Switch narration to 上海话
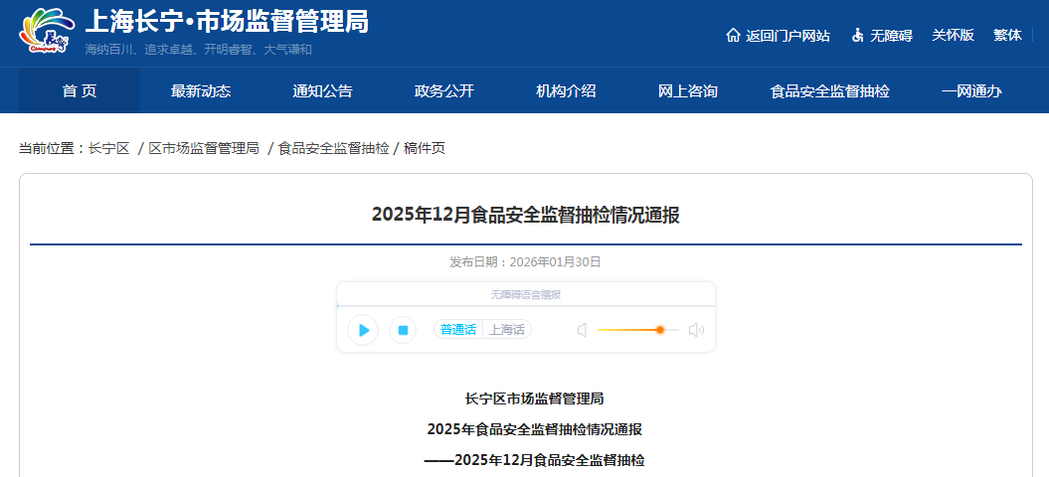 coord(507,330)
